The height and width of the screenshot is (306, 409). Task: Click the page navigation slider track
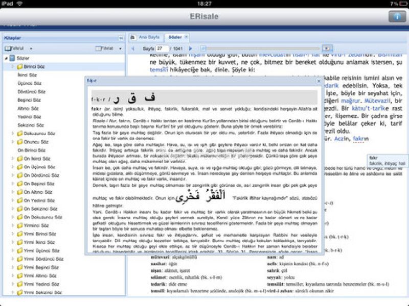[x=261, y=48]
